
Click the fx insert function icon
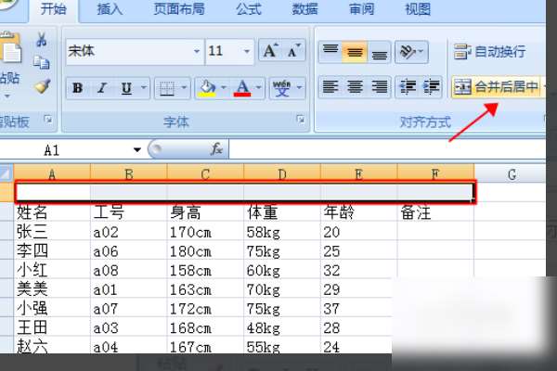pos(216,149)
